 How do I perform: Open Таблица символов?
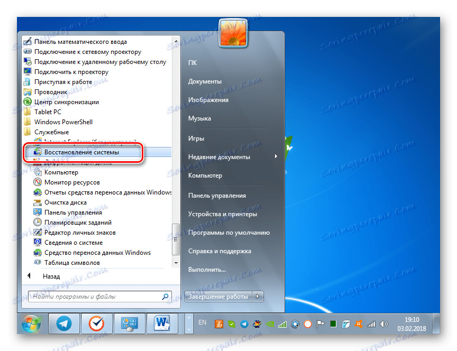click(x=72, y=263)
